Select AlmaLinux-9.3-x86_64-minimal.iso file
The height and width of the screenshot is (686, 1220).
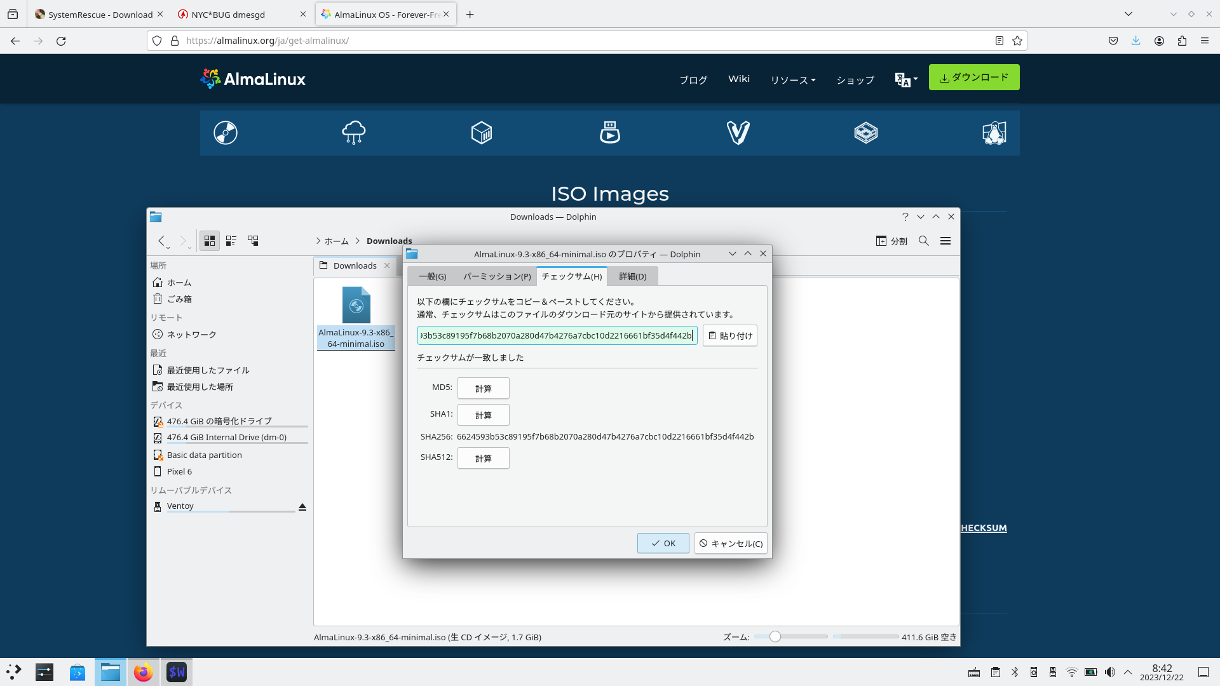[x=356, y=318]
